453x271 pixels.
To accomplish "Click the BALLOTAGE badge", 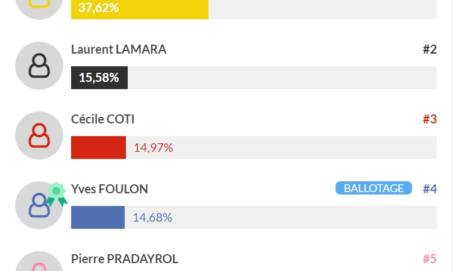I will tap(373, 188).
